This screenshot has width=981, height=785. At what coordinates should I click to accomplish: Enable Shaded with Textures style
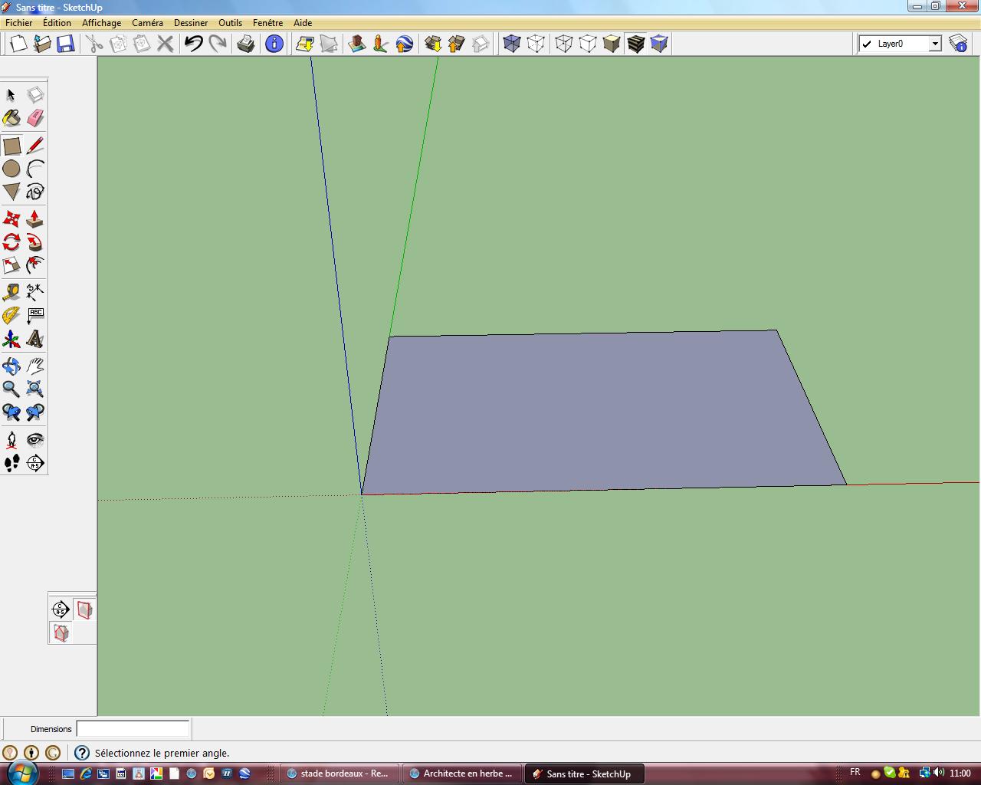coord(635,44)
